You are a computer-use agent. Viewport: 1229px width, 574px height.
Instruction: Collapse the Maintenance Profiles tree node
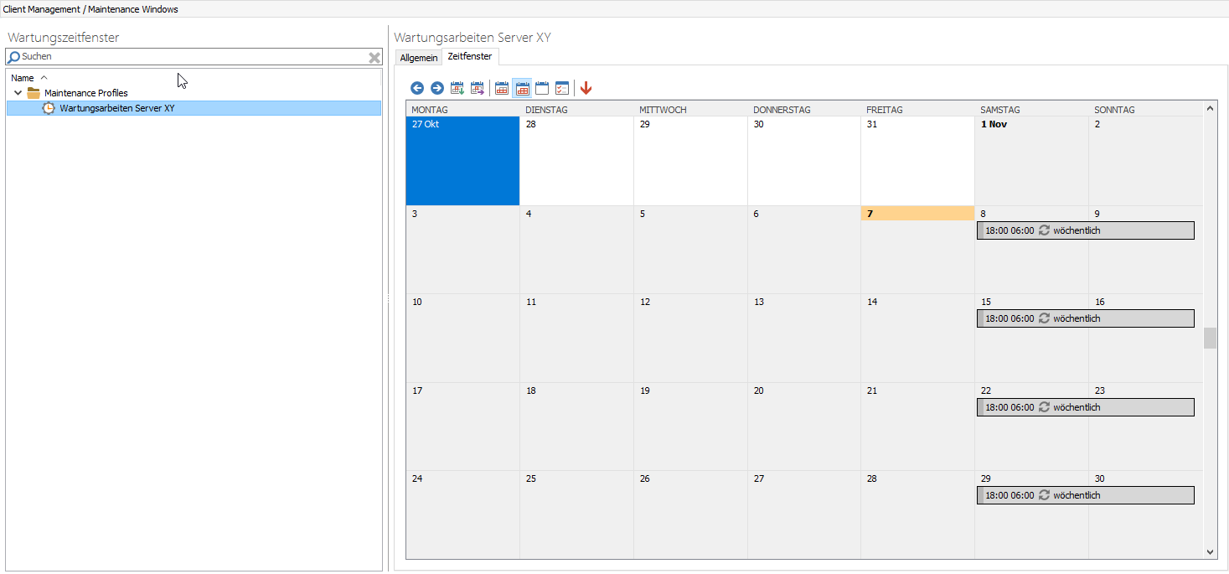tap(18, 93)
